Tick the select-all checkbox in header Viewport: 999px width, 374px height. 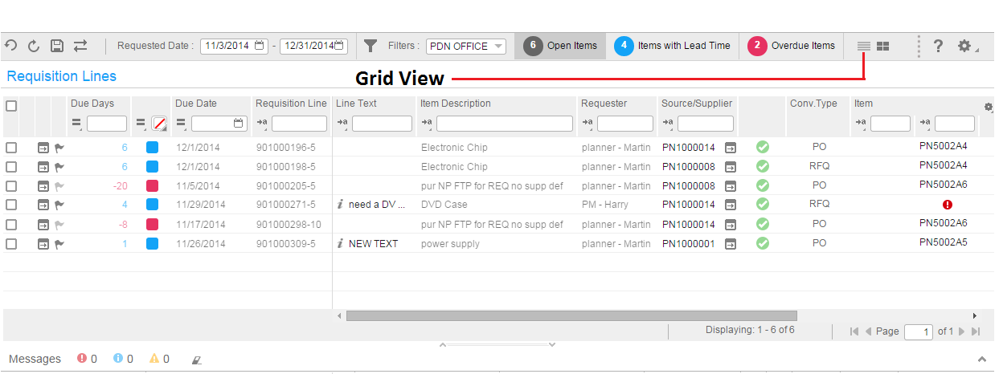(x=11, y=105)
